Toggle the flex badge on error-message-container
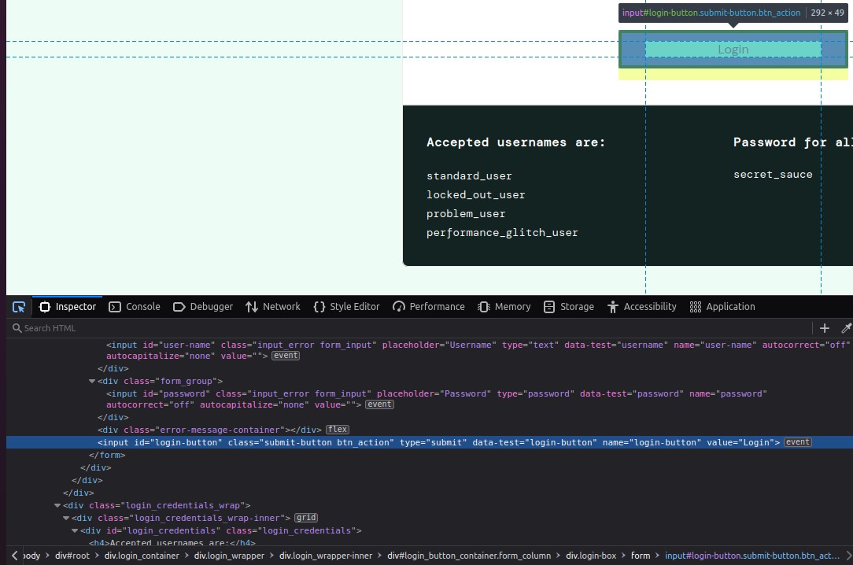The image size is (853, 565). [338, 430]
